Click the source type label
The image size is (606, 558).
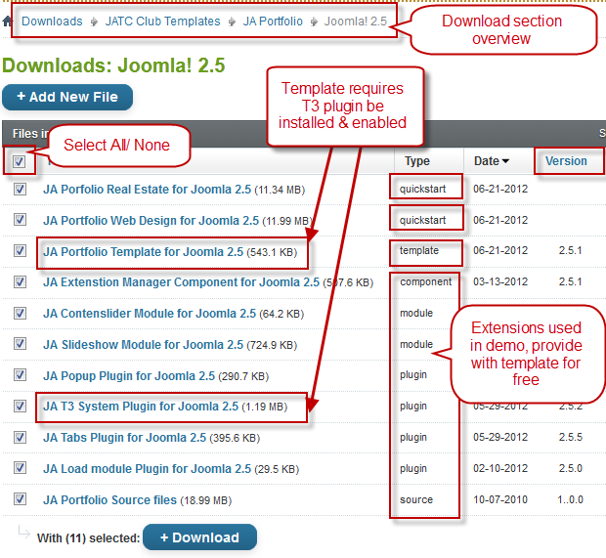416,499
